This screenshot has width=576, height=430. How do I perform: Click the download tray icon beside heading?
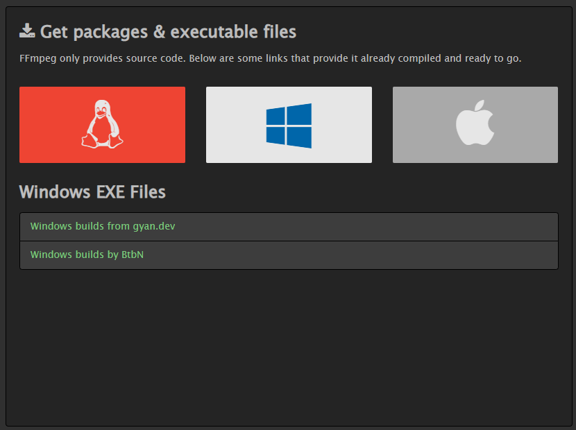[27, 31]
